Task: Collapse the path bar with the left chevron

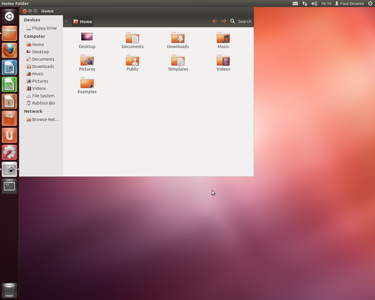Action: (67, 21)
